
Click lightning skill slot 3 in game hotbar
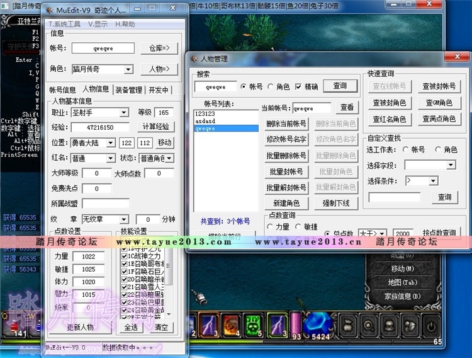click(x=210, y=325)
